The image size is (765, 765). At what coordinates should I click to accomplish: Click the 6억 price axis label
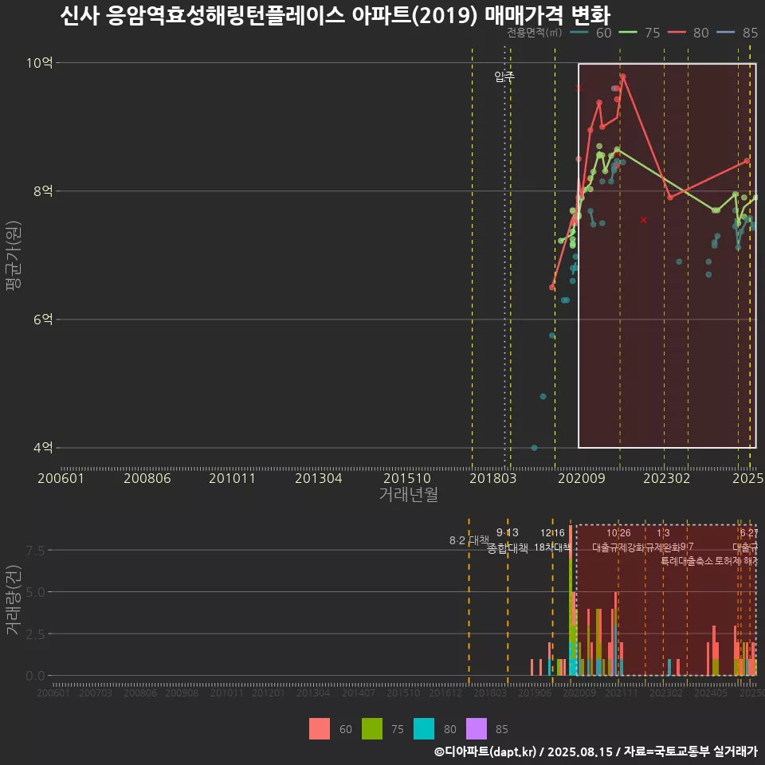[x=43, y=320]
